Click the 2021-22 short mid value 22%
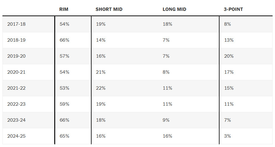The image size is (275, 147). [100, 88]
